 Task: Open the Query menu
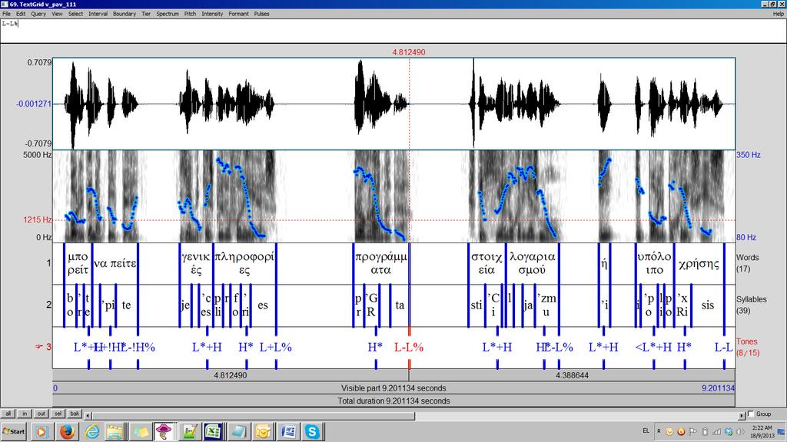point(38,14)
